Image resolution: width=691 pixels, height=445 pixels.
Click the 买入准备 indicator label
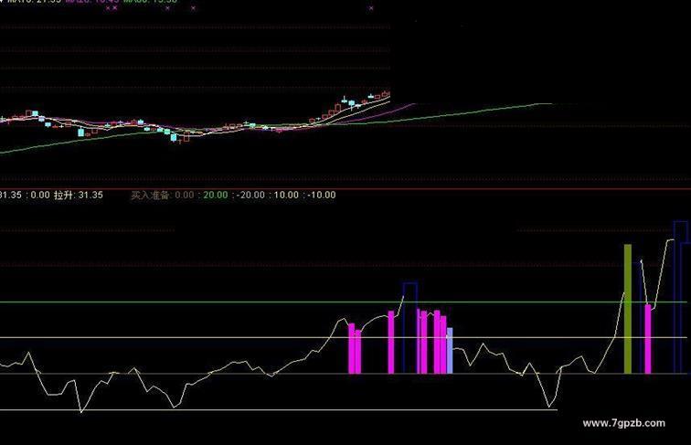[150, 195]
